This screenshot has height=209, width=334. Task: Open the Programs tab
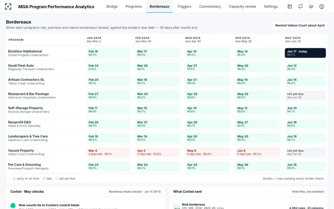click(x=134, y=6)
